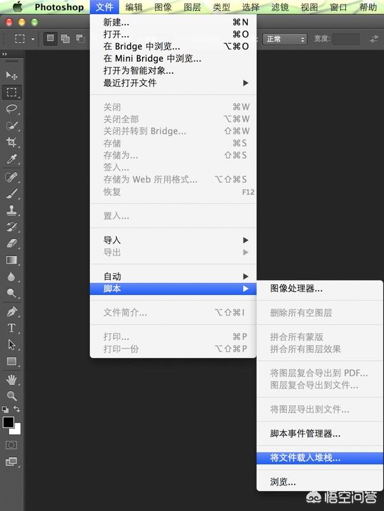Open the 正常 style dropdown
This screenshot has width=384, height=511.
285,39
